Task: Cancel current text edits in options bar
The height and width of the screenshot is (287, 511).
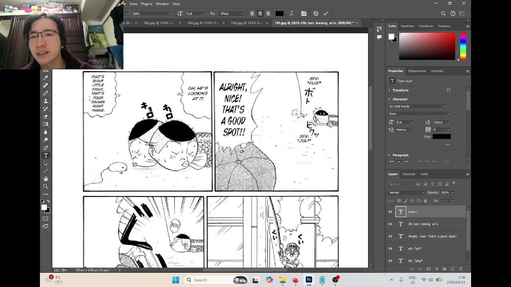Action: 316,14
